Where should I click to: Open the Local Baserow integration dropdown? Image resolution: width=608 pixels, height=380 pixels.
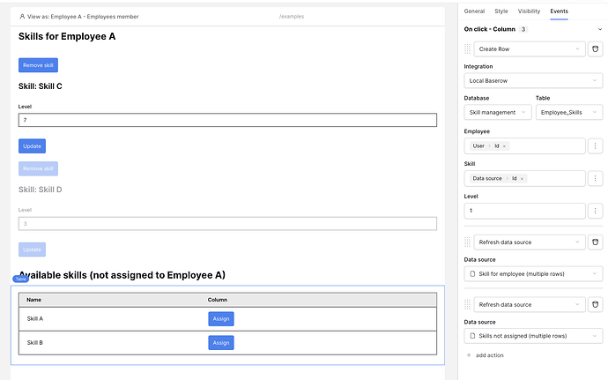pos(533,81)
